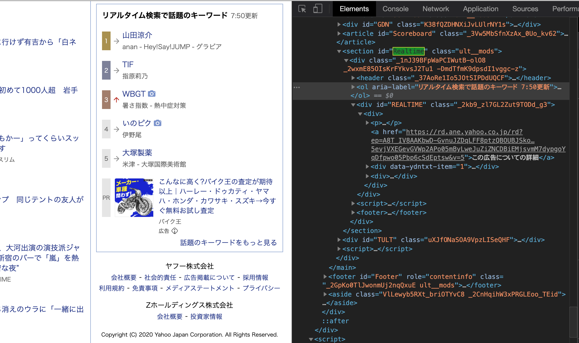This screenshot has width=579, height=343.
Task: Open the Sources tab
Action: (525, 9)
